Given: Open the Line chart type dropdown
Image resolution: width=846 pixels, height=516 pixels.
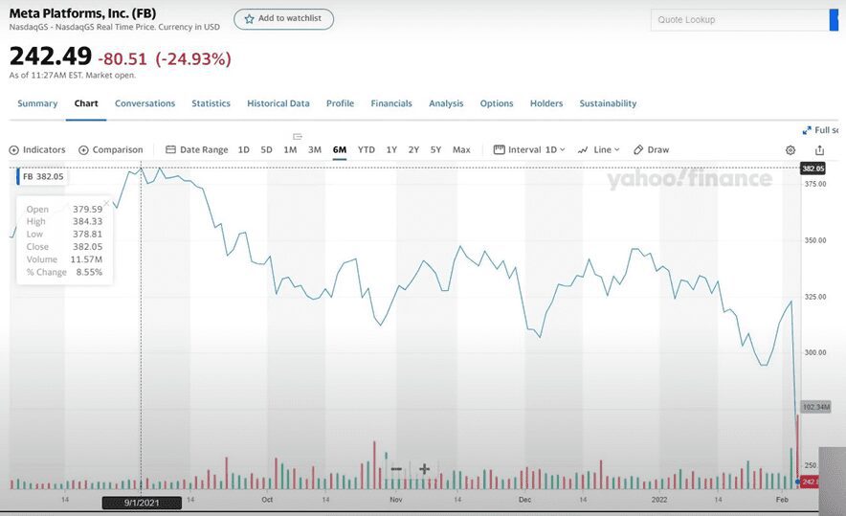Looking at the screenshot, I should [599, 150].
